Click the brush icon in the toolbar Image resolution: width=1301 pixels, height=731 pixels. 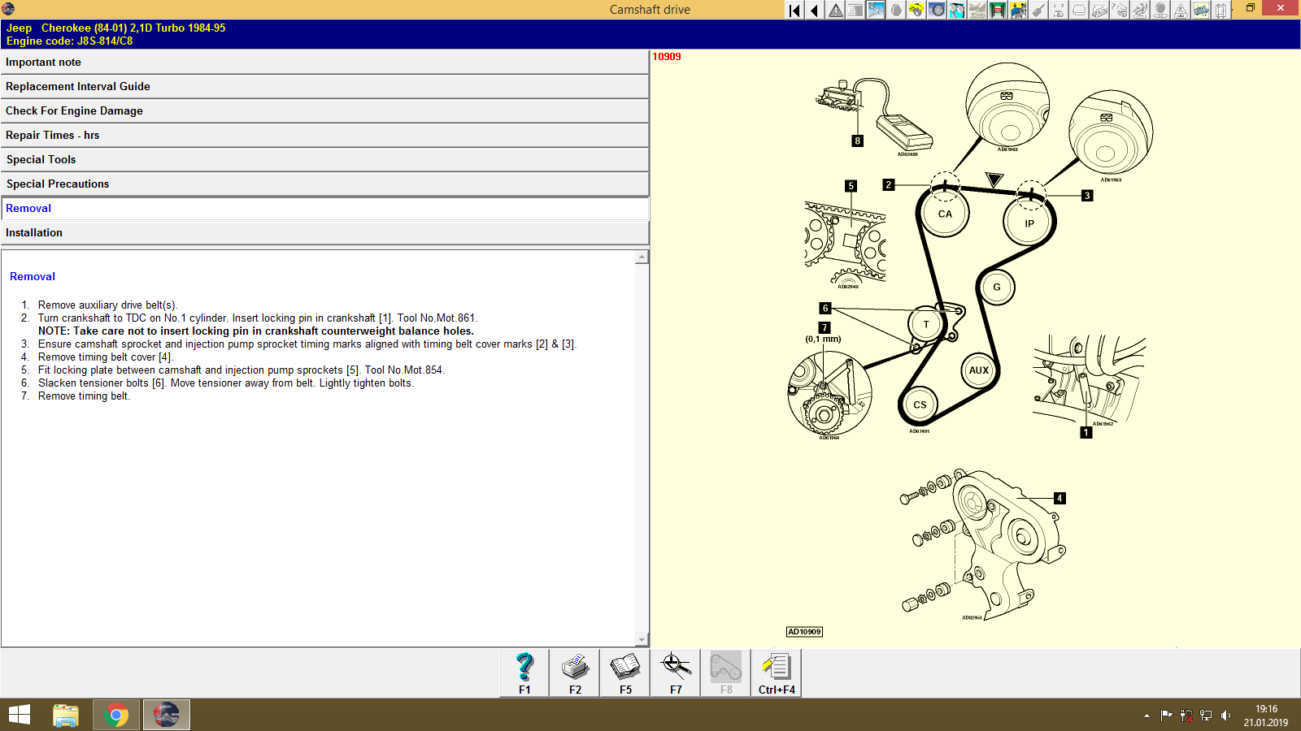1038,10
